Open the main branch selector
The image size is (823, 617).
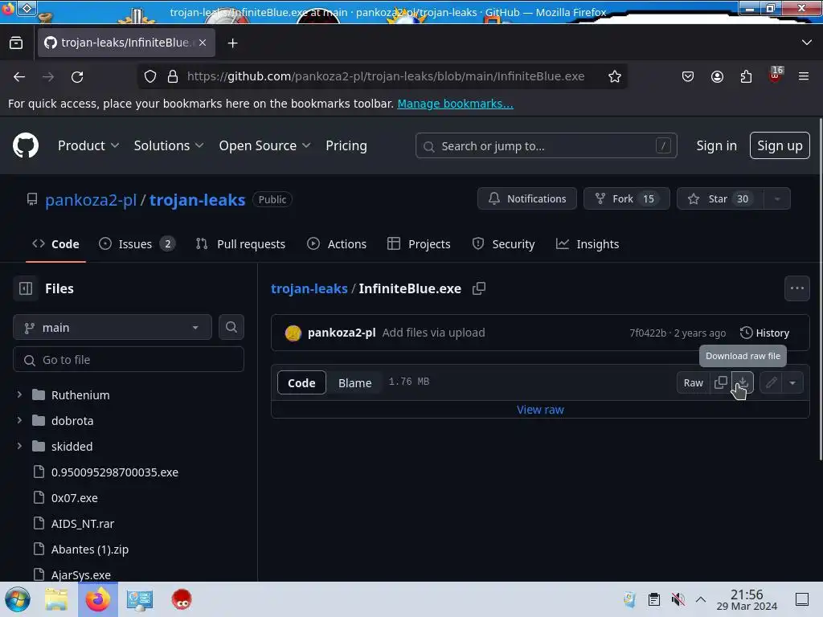pos(113,328)
